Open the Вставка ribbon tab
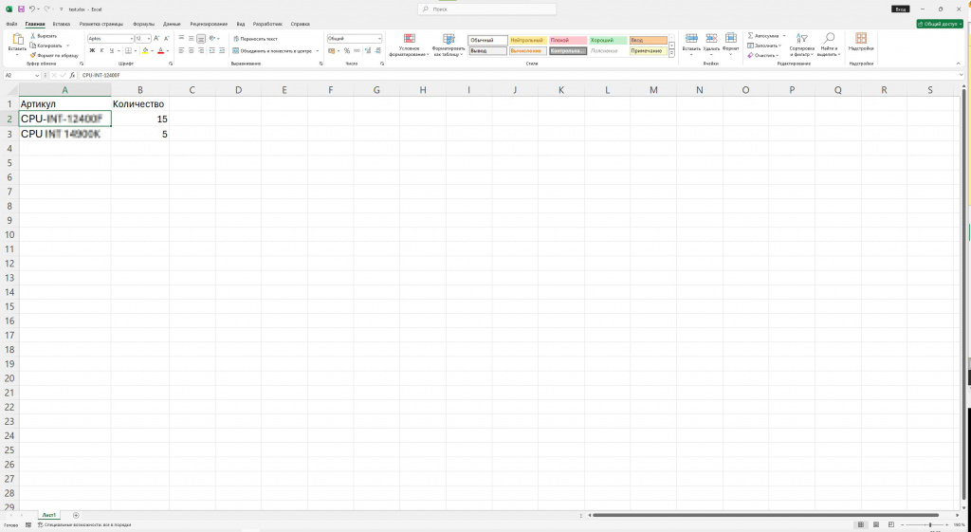Screen dimensions: 971x532 [x=62, y=24]
